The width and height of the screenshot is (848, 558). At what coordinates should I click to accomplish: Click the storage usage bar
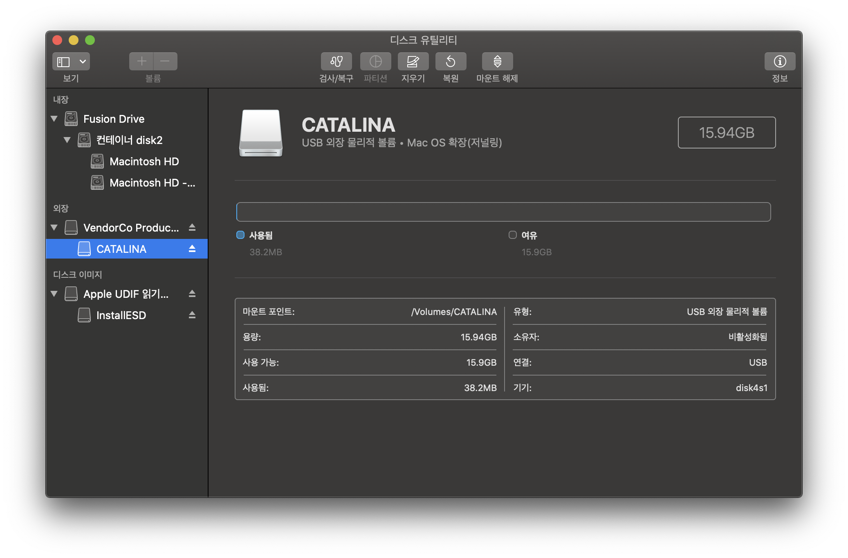[x=503, y=212]
